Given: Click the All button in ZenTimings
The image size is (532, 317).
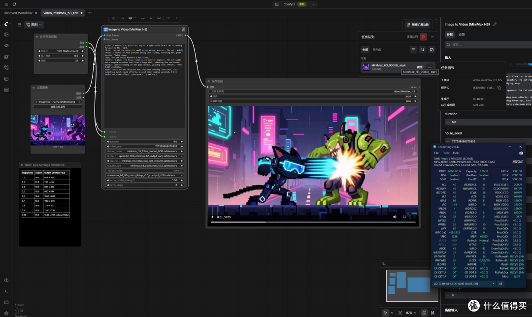Looking at the screenshot, I should click(500, 284).
